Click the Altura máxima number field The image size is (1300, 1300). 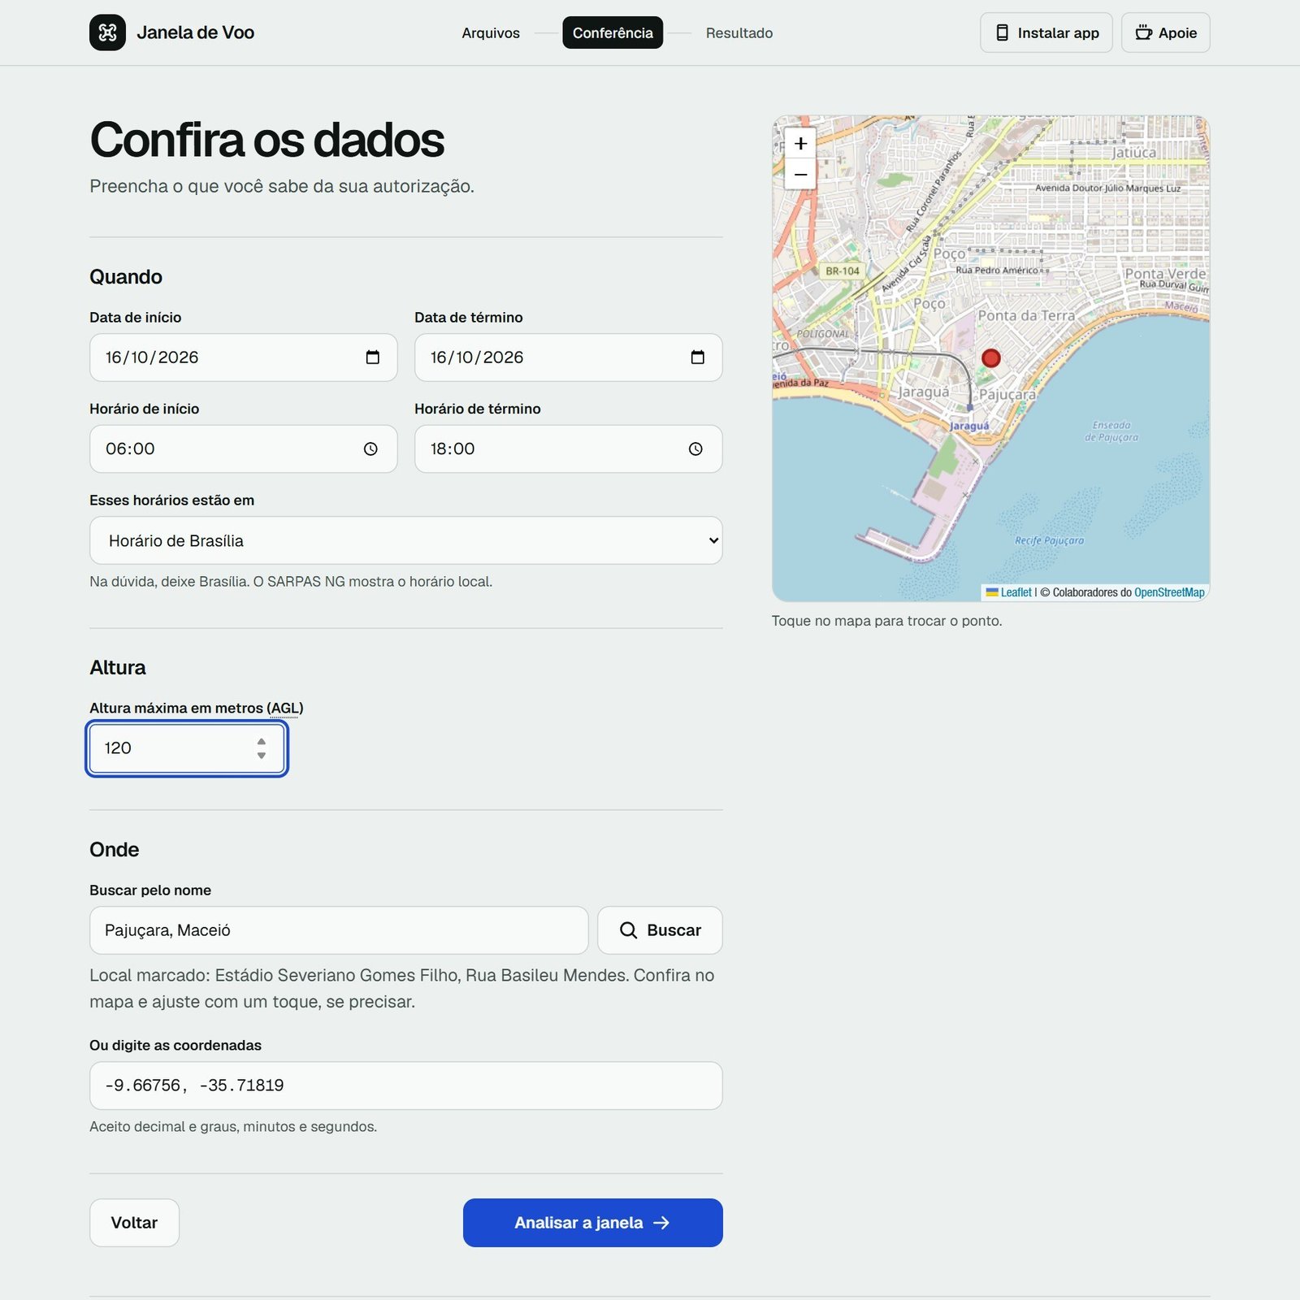pos(187,748)
